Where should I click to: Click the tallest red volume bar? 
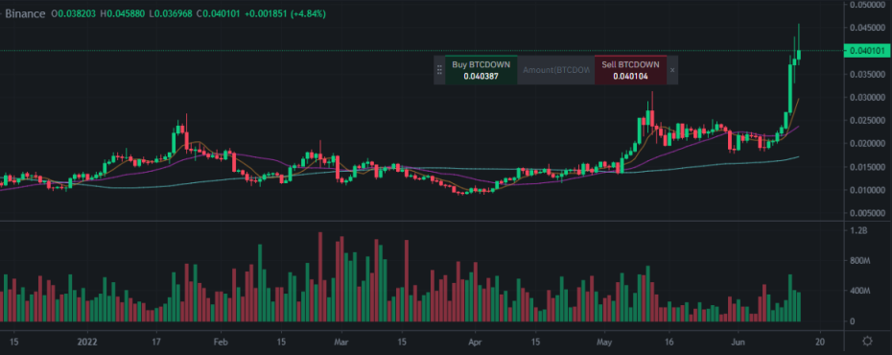point(320,277)
